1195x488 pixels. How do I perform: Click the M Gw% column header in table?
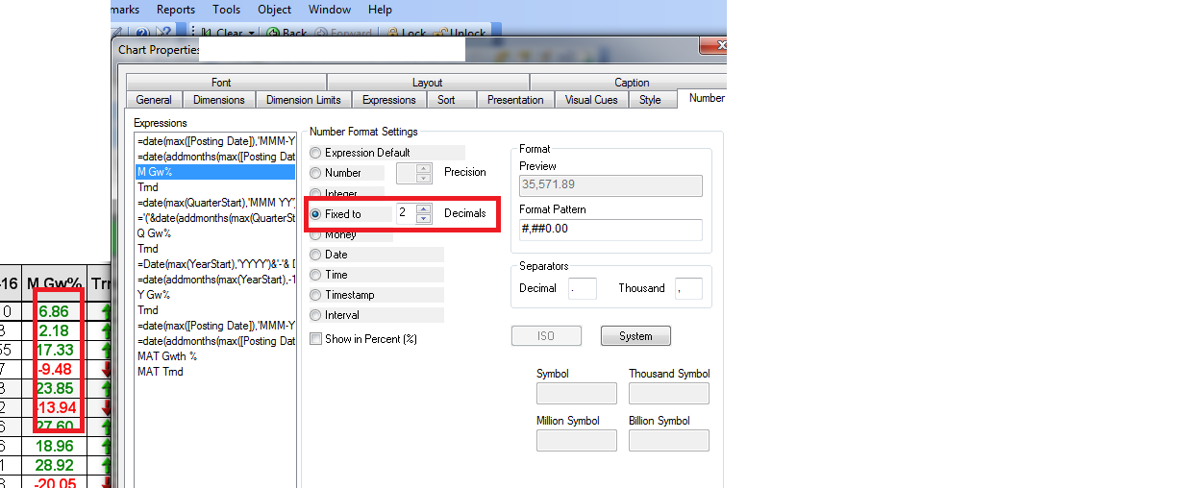coord(54,283)
